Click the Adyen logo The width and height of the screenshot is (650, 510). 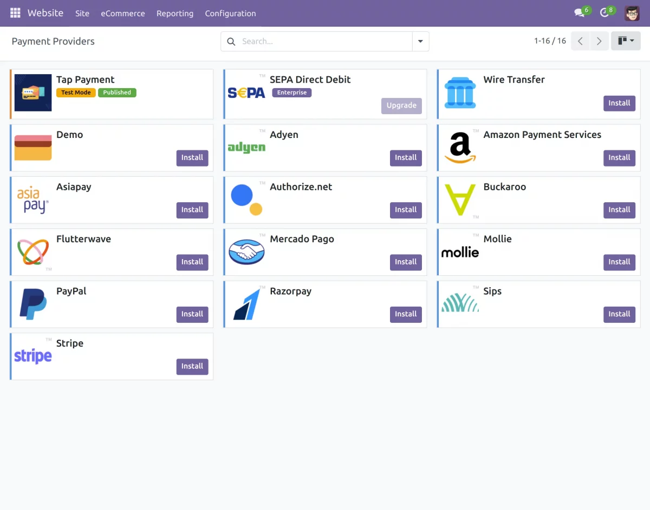246,148
